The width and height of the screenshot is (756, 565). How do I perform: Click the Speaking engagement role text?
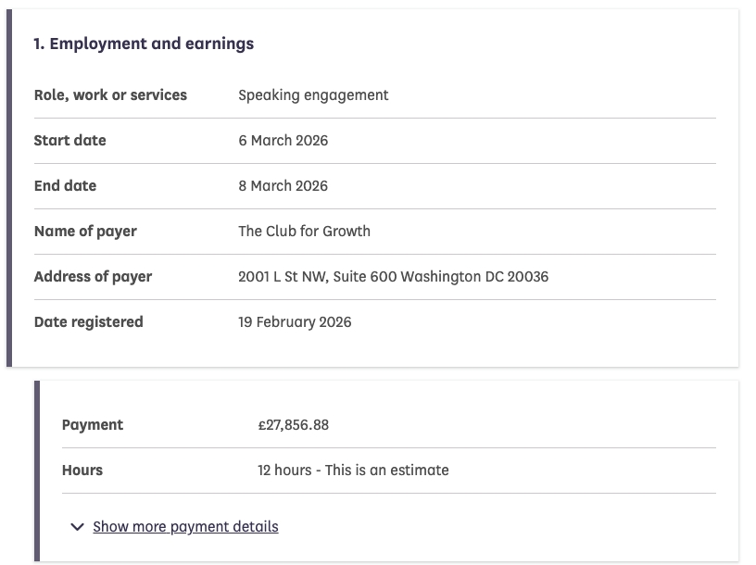tap(313, 94)
